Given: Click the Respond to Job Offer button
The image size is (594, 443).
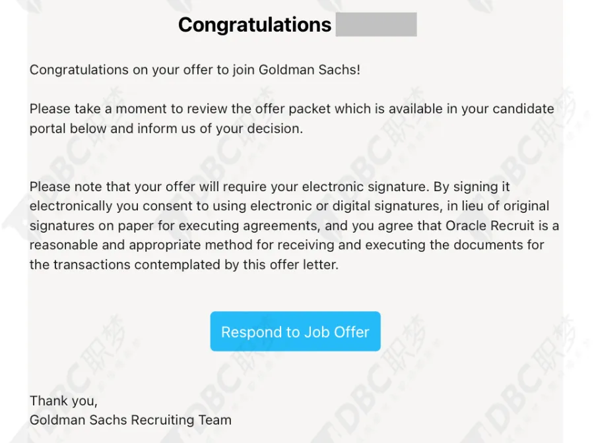Looking at the screenshot, I should [x=295, y=332].
